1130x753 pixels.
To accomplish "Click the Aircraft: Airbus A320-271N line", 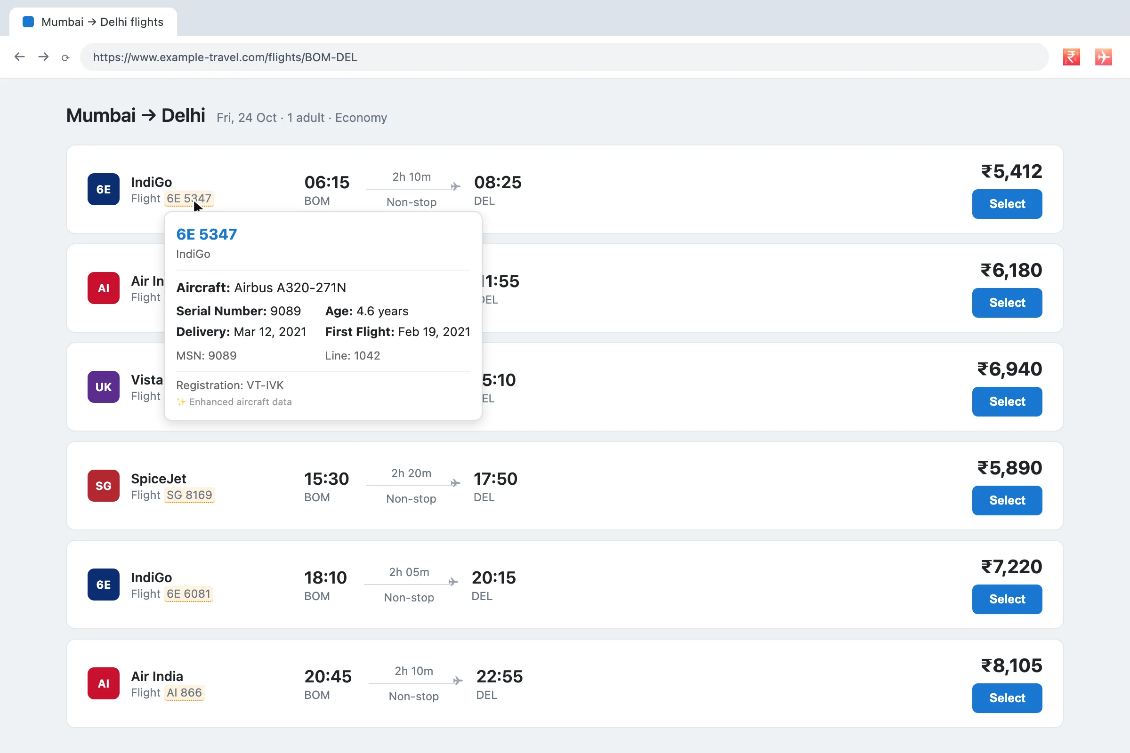I will (261, 288).
